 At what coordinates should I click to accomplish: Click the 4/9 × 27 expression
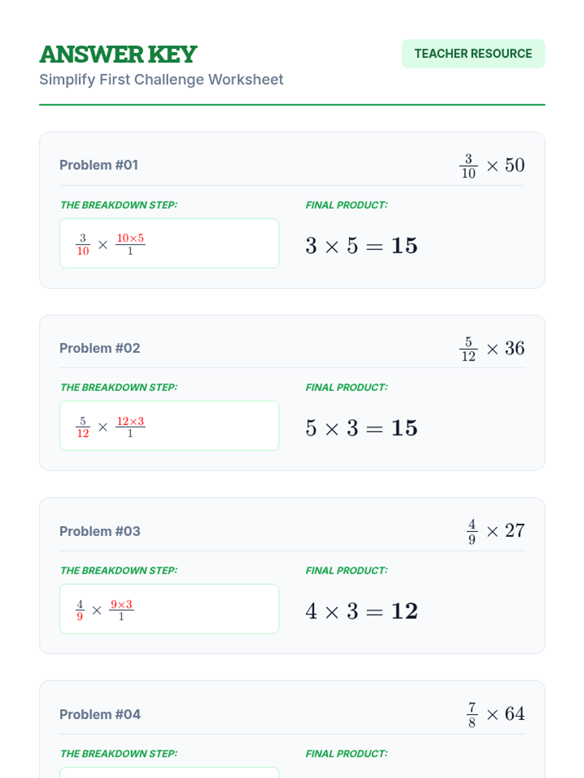(x=495, y=531)
